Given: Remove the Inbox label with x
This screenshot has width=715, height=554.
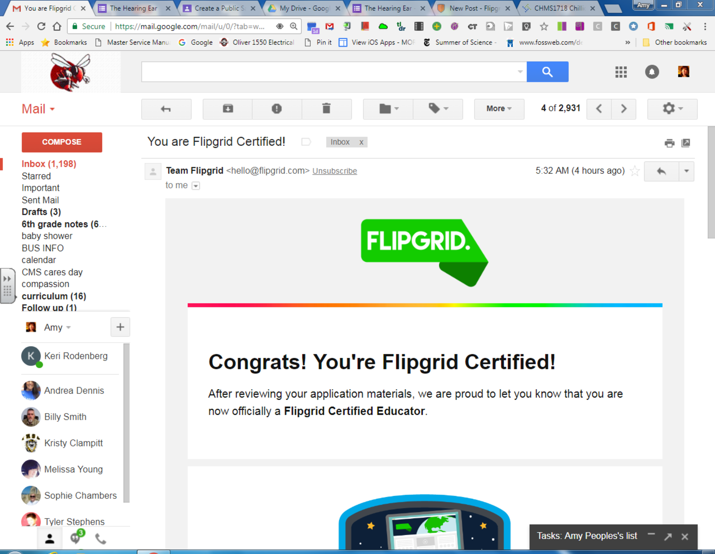Looking at the screenshot, I should tap(361, 142).
